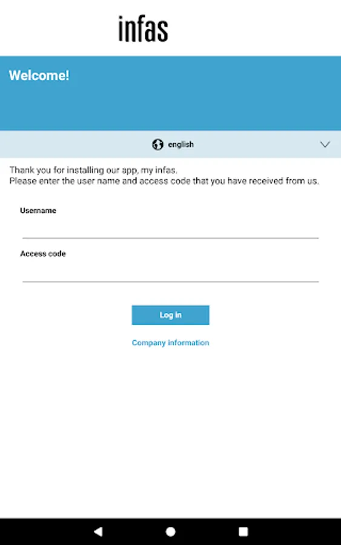Focus the Username input line
The height and width of the screenshot is (545, 341).
click(x=170, y=230)
